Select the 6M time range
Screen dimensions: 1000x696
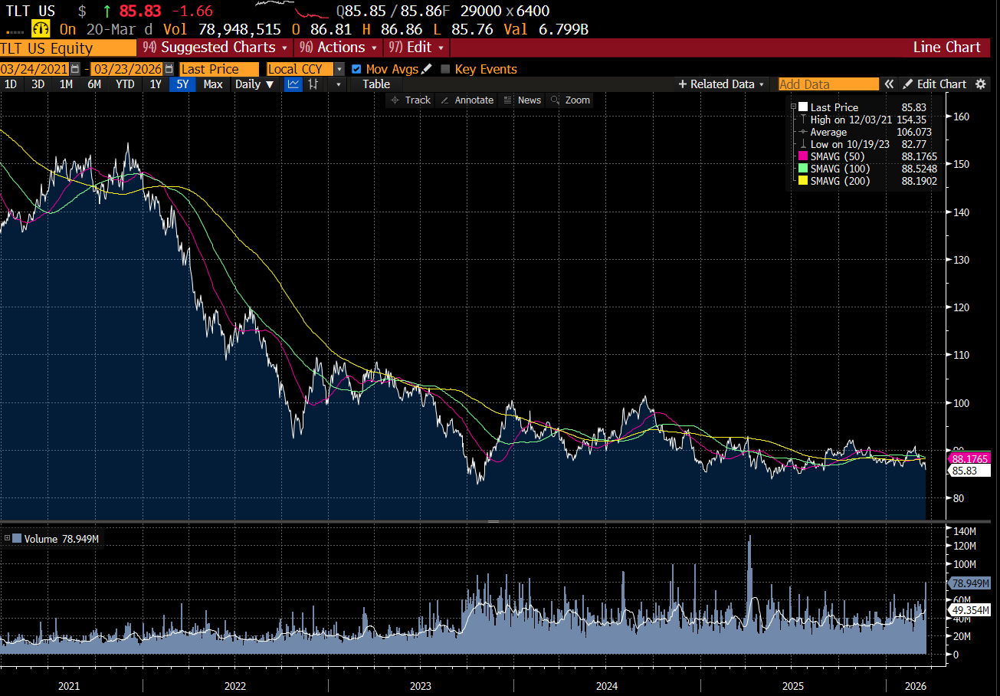coord(94,84)
